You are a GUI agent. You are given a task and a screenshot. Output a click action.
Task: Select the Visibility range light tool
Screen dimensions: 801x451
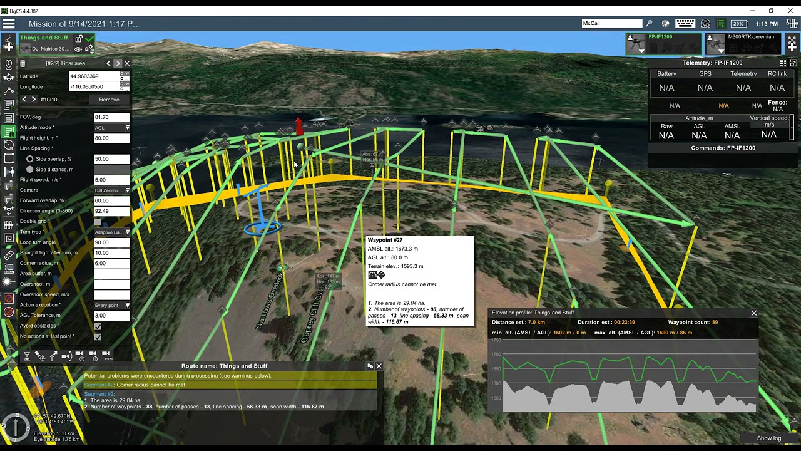(x=9, y=283)
